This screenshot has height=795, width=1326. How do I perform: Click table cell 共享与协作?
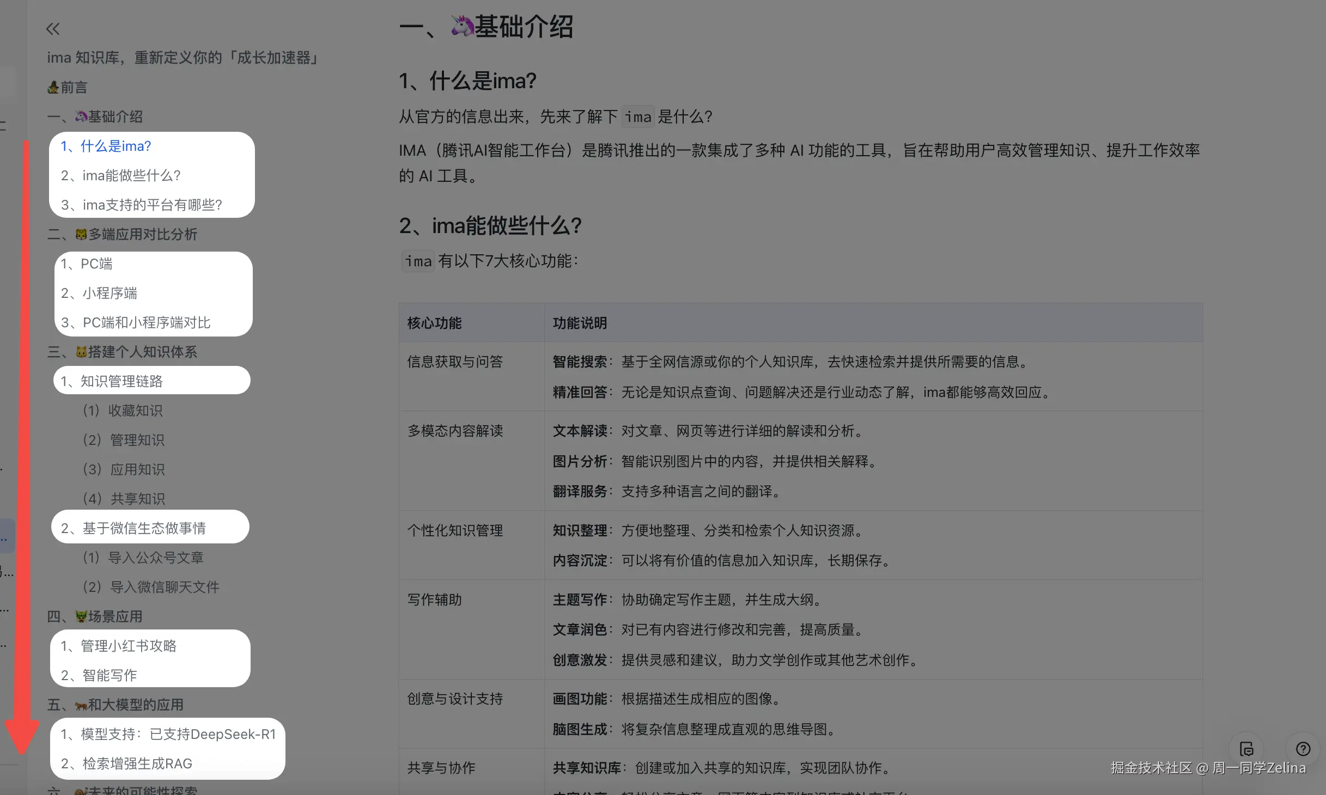[441, 768]
